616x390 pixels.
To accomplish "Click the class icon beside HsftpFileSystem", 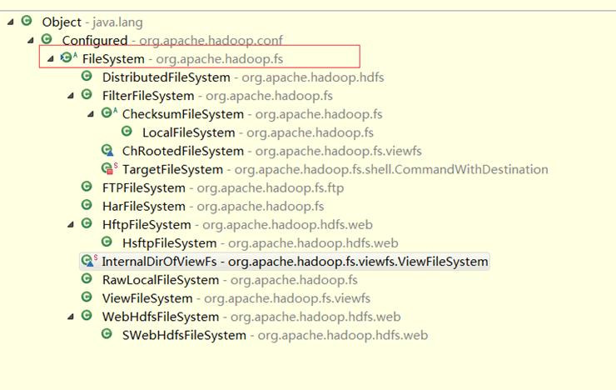I will (x=107, y=242).
